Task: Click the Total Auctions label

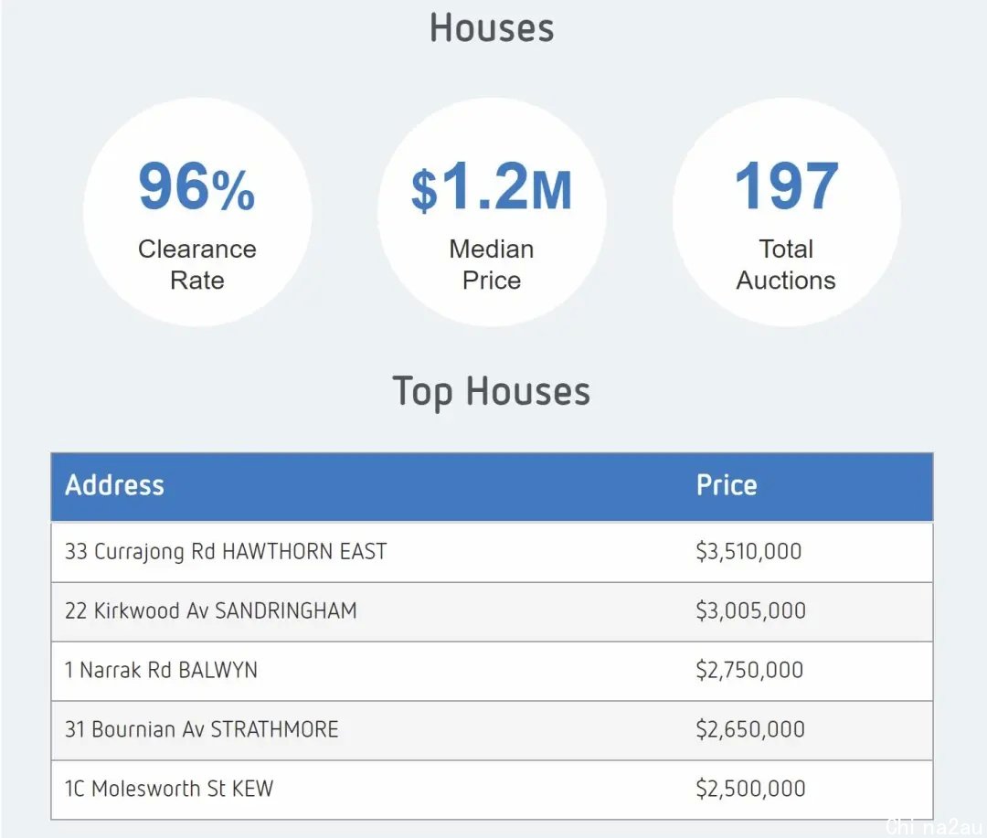Action: coord(786,264)
